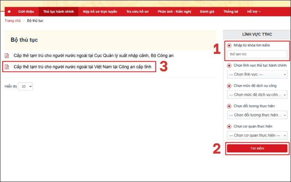Screen dimensions: 291x182
Task: Select the 'Nhập từ khóa tìm kiếm' radio button
Action: [x=229, y=45]
